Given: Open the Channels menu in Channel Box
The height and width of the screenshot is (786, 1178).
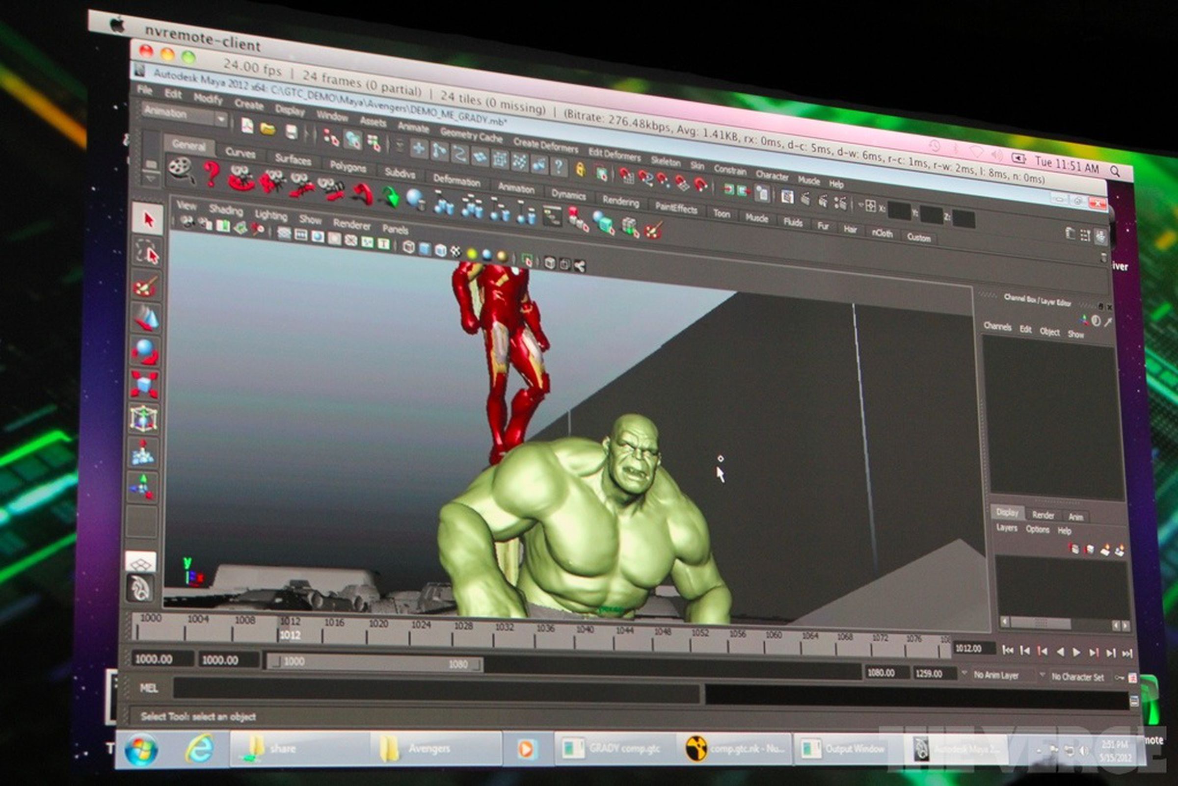Looking at the screenshot, I should point(997,326).
